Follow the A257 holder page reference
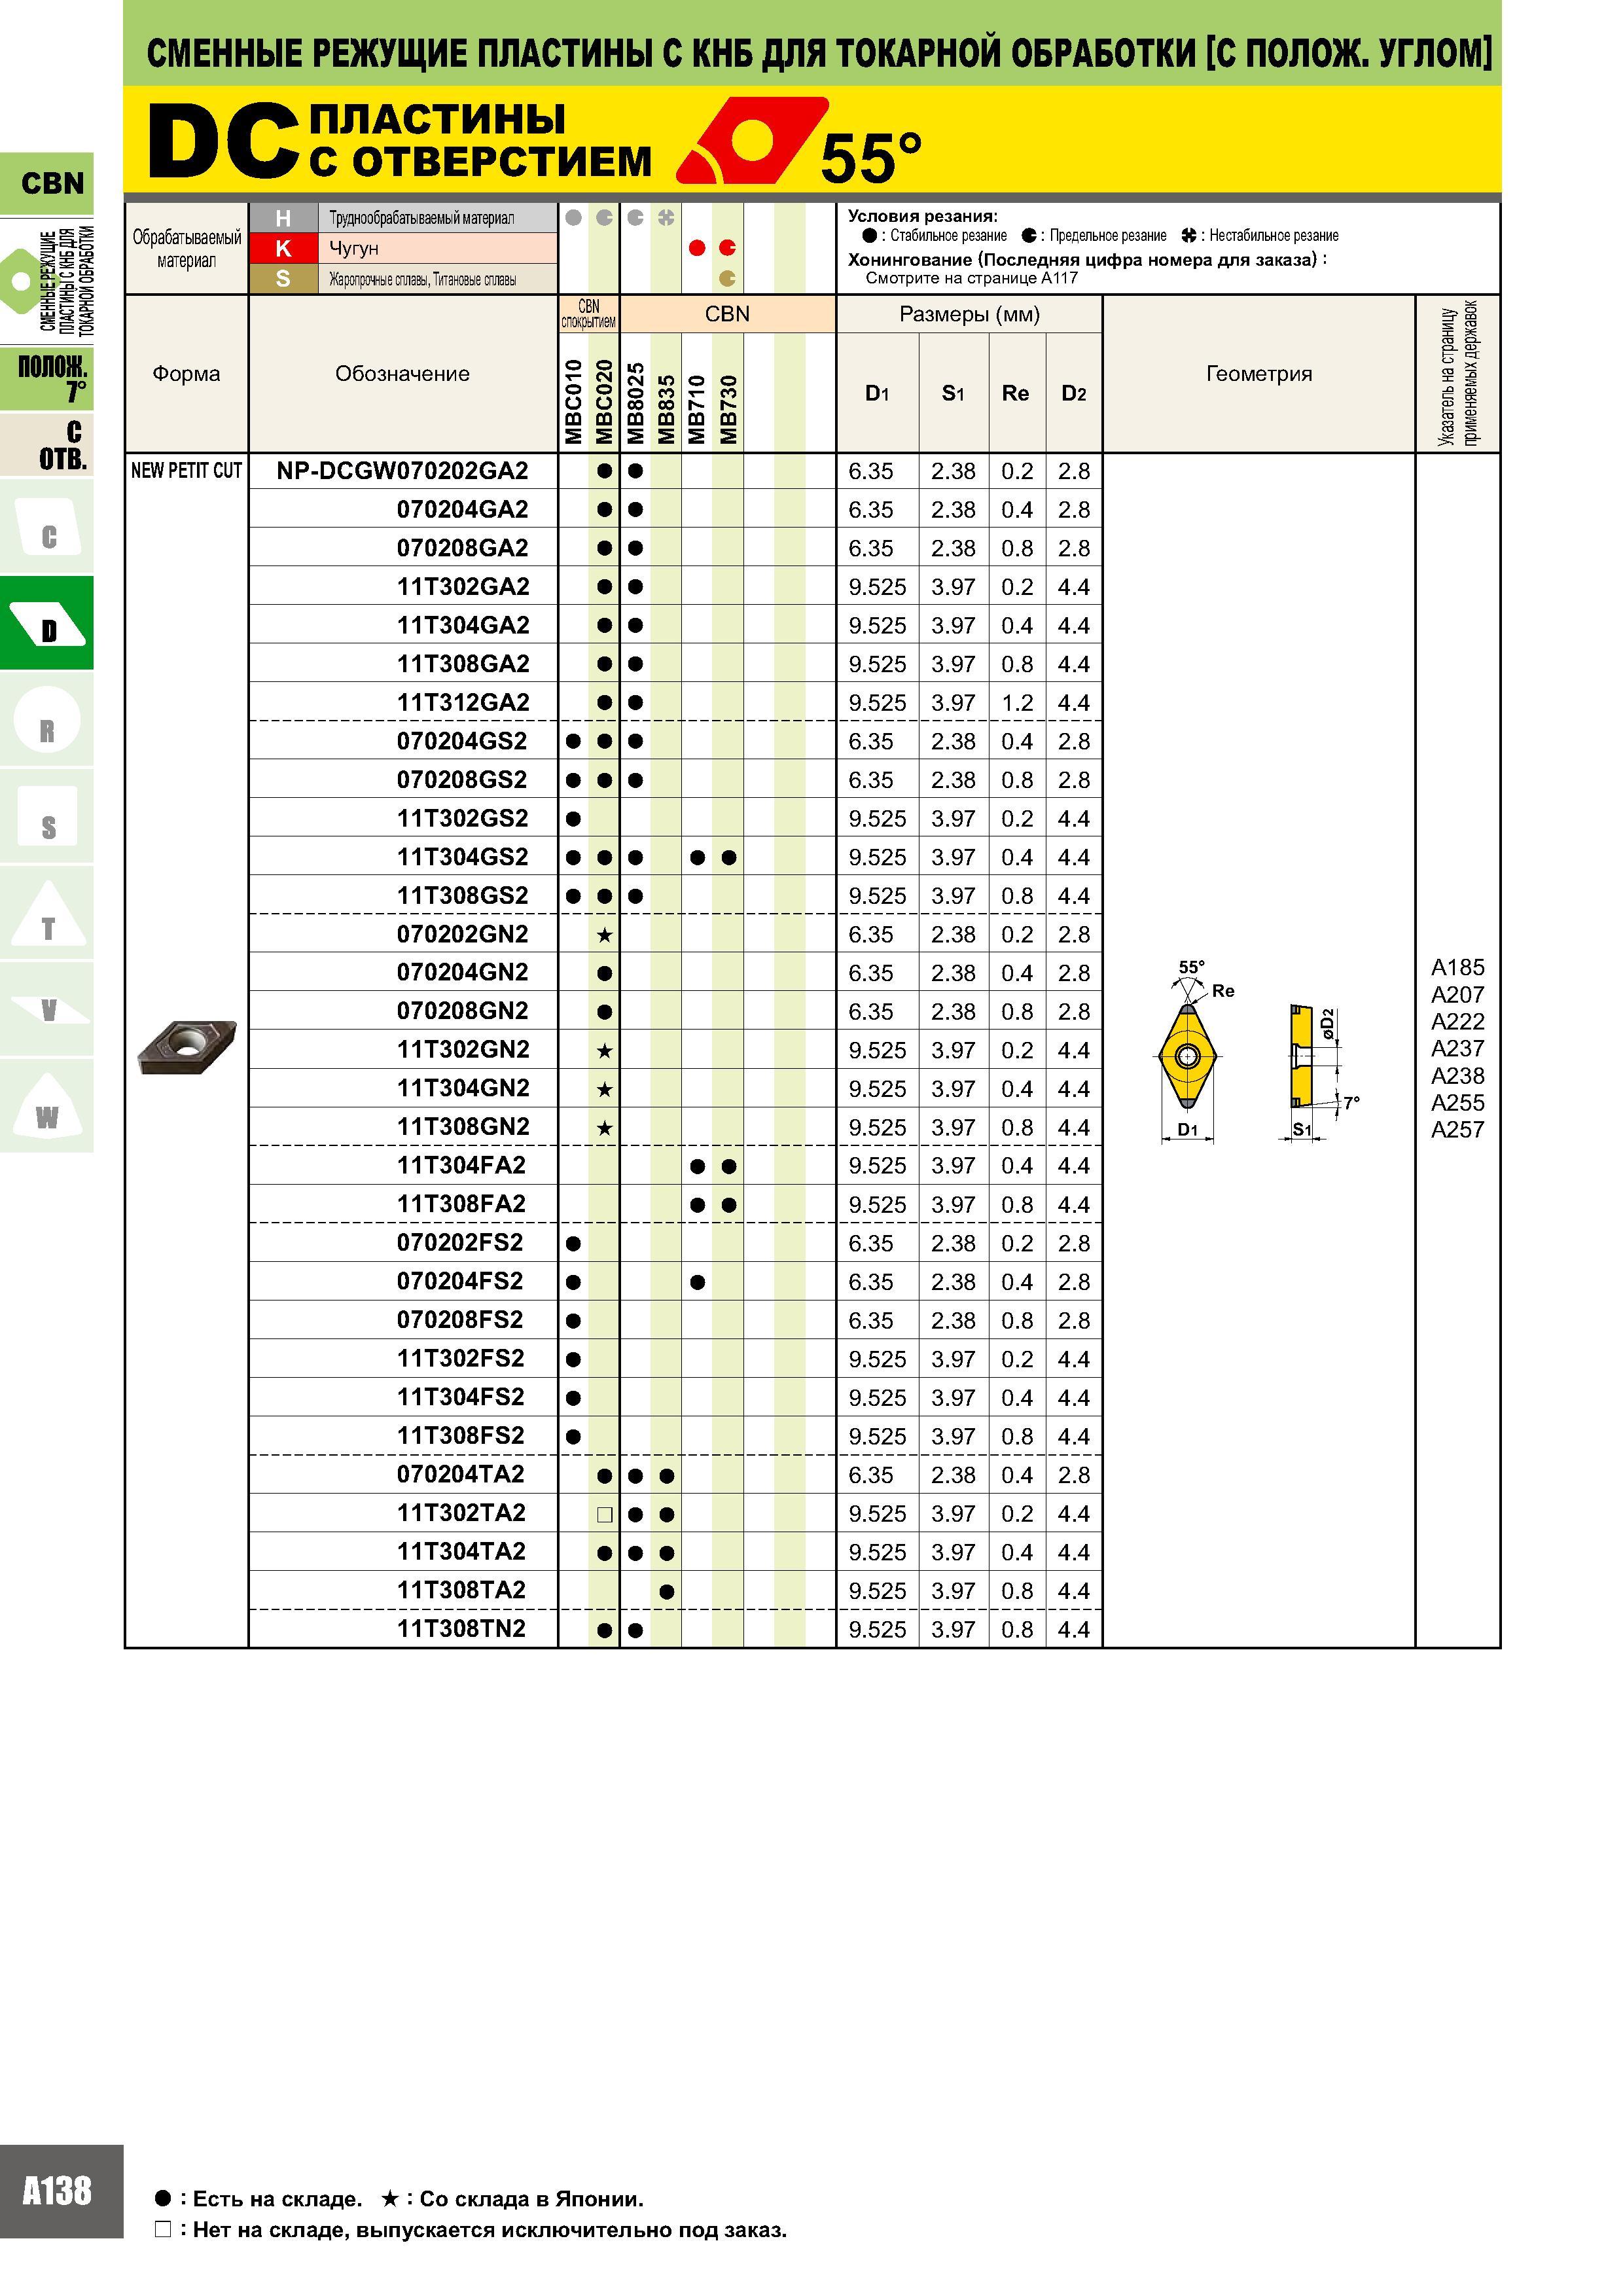This screenshot has width=1623, height=2296. tap(1457, 1129)
